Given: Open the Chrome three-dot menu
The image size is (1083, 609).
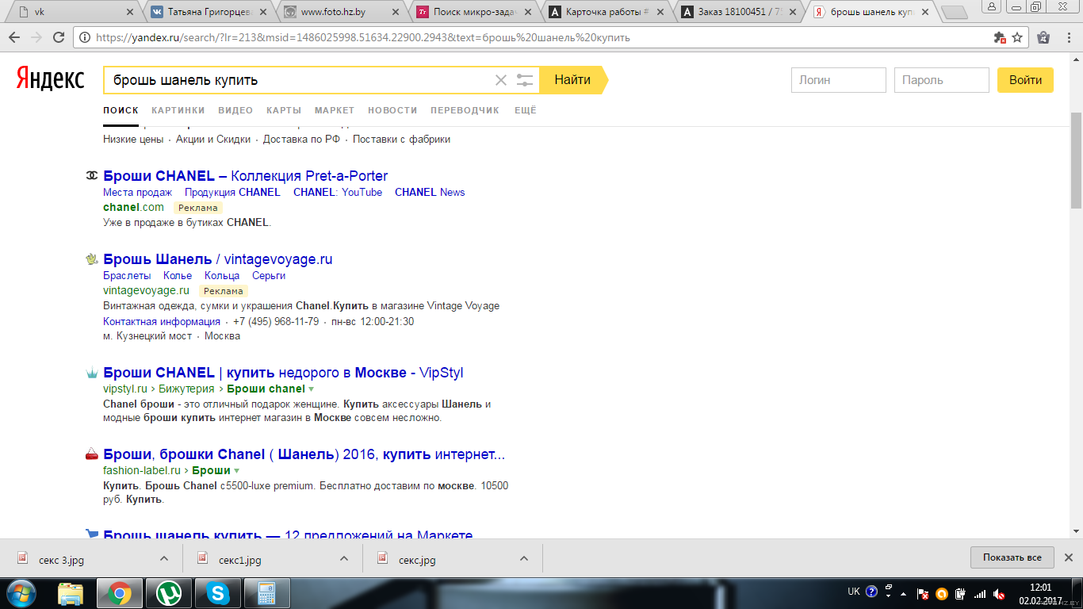Looking at the screenshot, I should (x=1067, y=37).
